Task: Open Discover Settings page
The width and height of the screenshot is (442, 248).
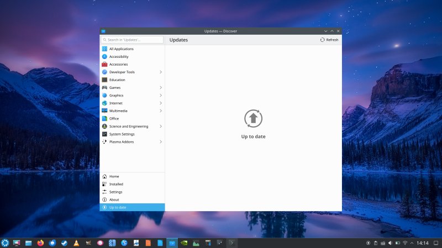Action: [115, 192]
